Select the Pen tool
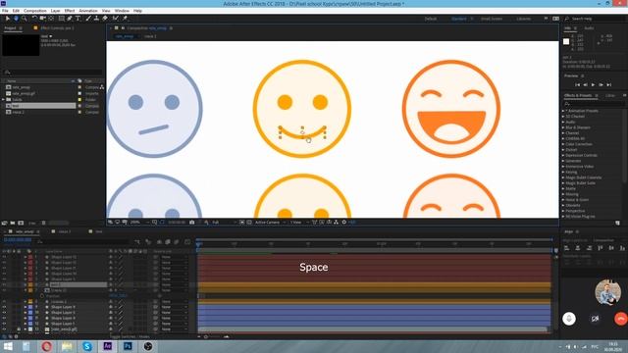Image resolution: width=628 pixels, height=353 pixels. pyautogui.click(x=70, y=19)
